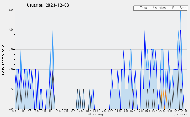The height and width of the screenshot is (117, 190).
Task: Click the 12 h x-axis label
Action: (x=103, y=111)
